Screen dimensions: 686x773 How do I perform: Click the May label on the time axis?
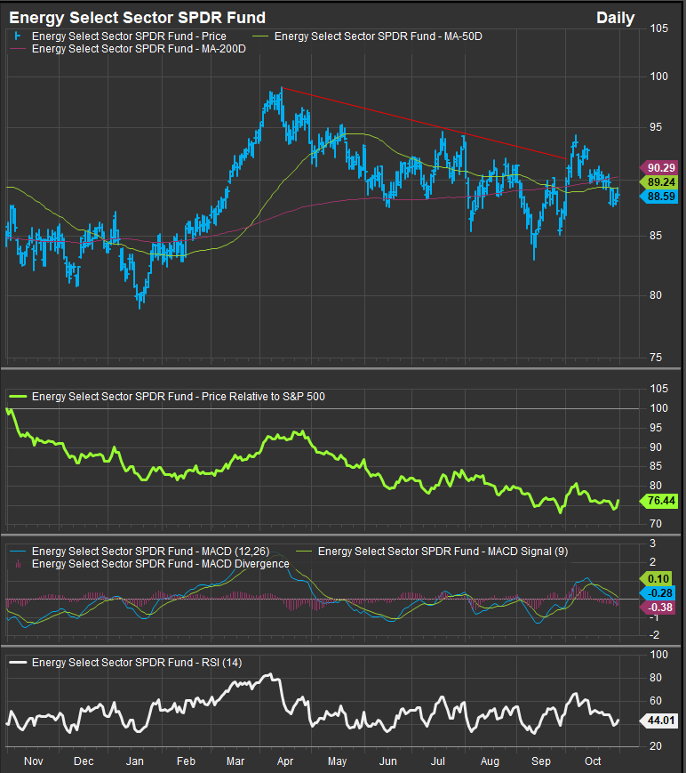point(338,761)
